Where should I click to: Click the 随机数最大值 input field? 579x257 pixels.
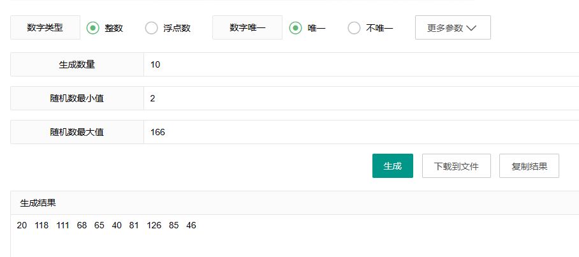(361, 132)
